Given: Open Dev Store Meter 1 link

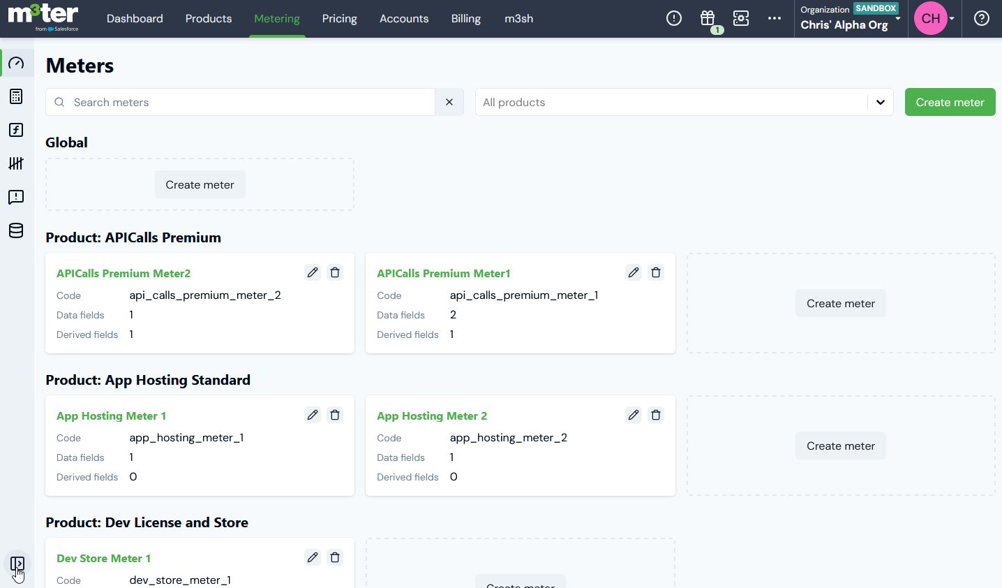Looking at the screenshot, I should pos(103,558).
